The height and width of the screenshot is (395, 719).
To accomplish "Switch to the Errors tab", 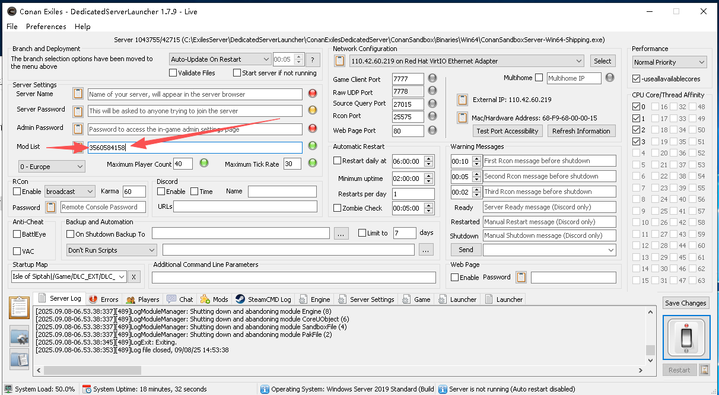I will tap(103, 300).
